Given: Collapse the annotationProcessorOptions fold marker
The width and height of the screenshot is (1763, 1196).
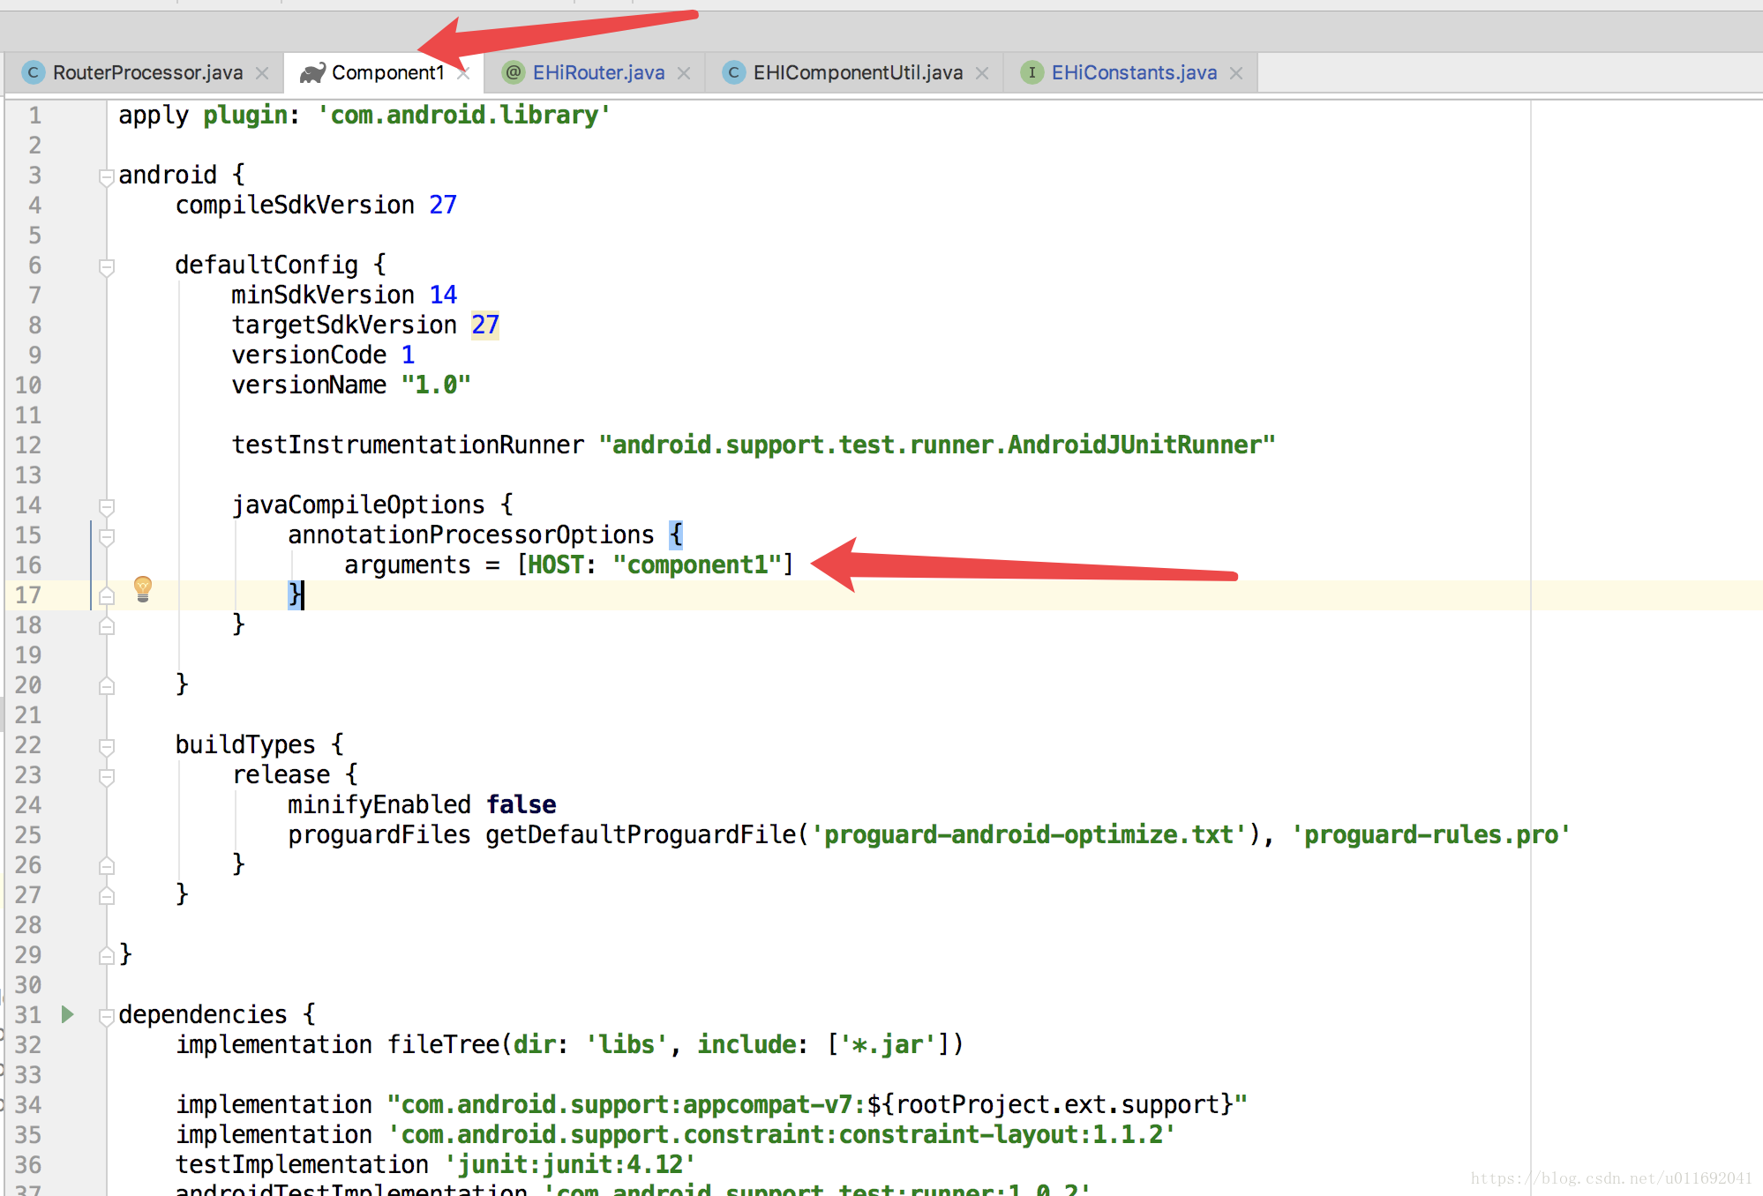Looking at the screenshot, I should tap(106, 536).
